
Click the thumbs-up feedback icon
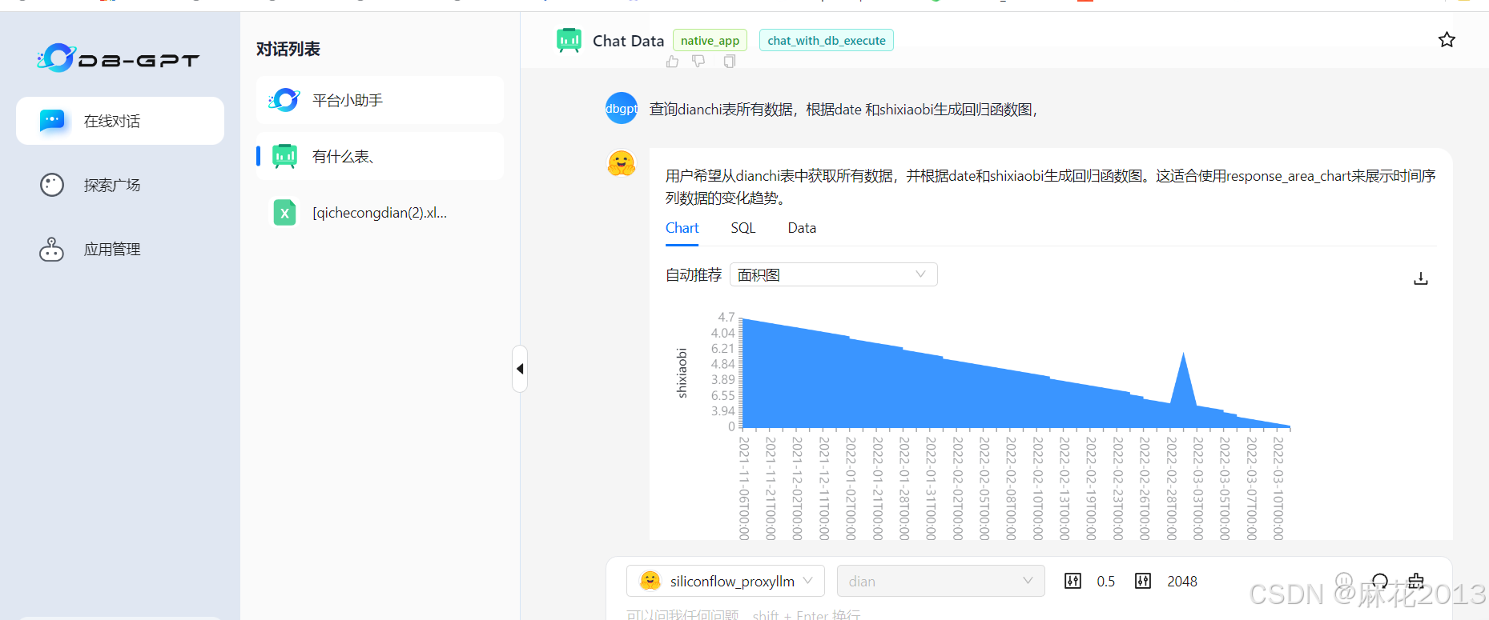click(672, 62)
